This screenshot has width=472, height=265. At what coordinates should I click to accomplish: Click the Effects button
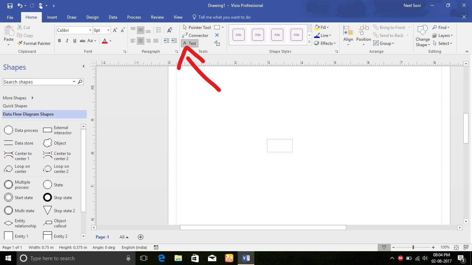coord(325,43)
